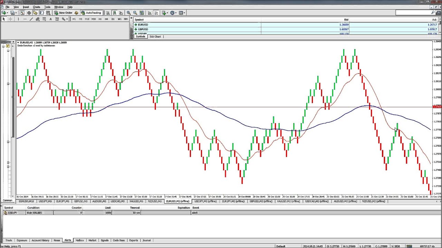Select the trendline drawing tool
Image resolution: width=442 pixels, height=248 pixels.
pos(31,19)
